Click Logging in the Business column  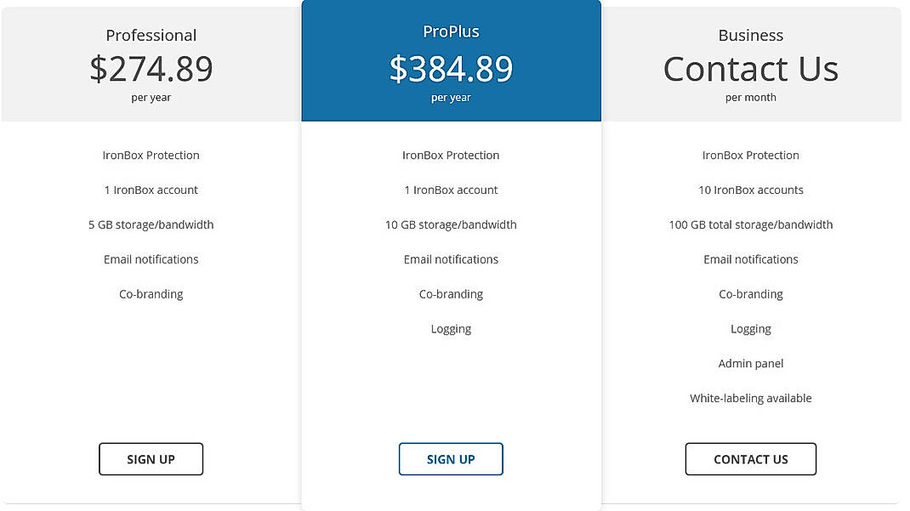tap(750, 328)
